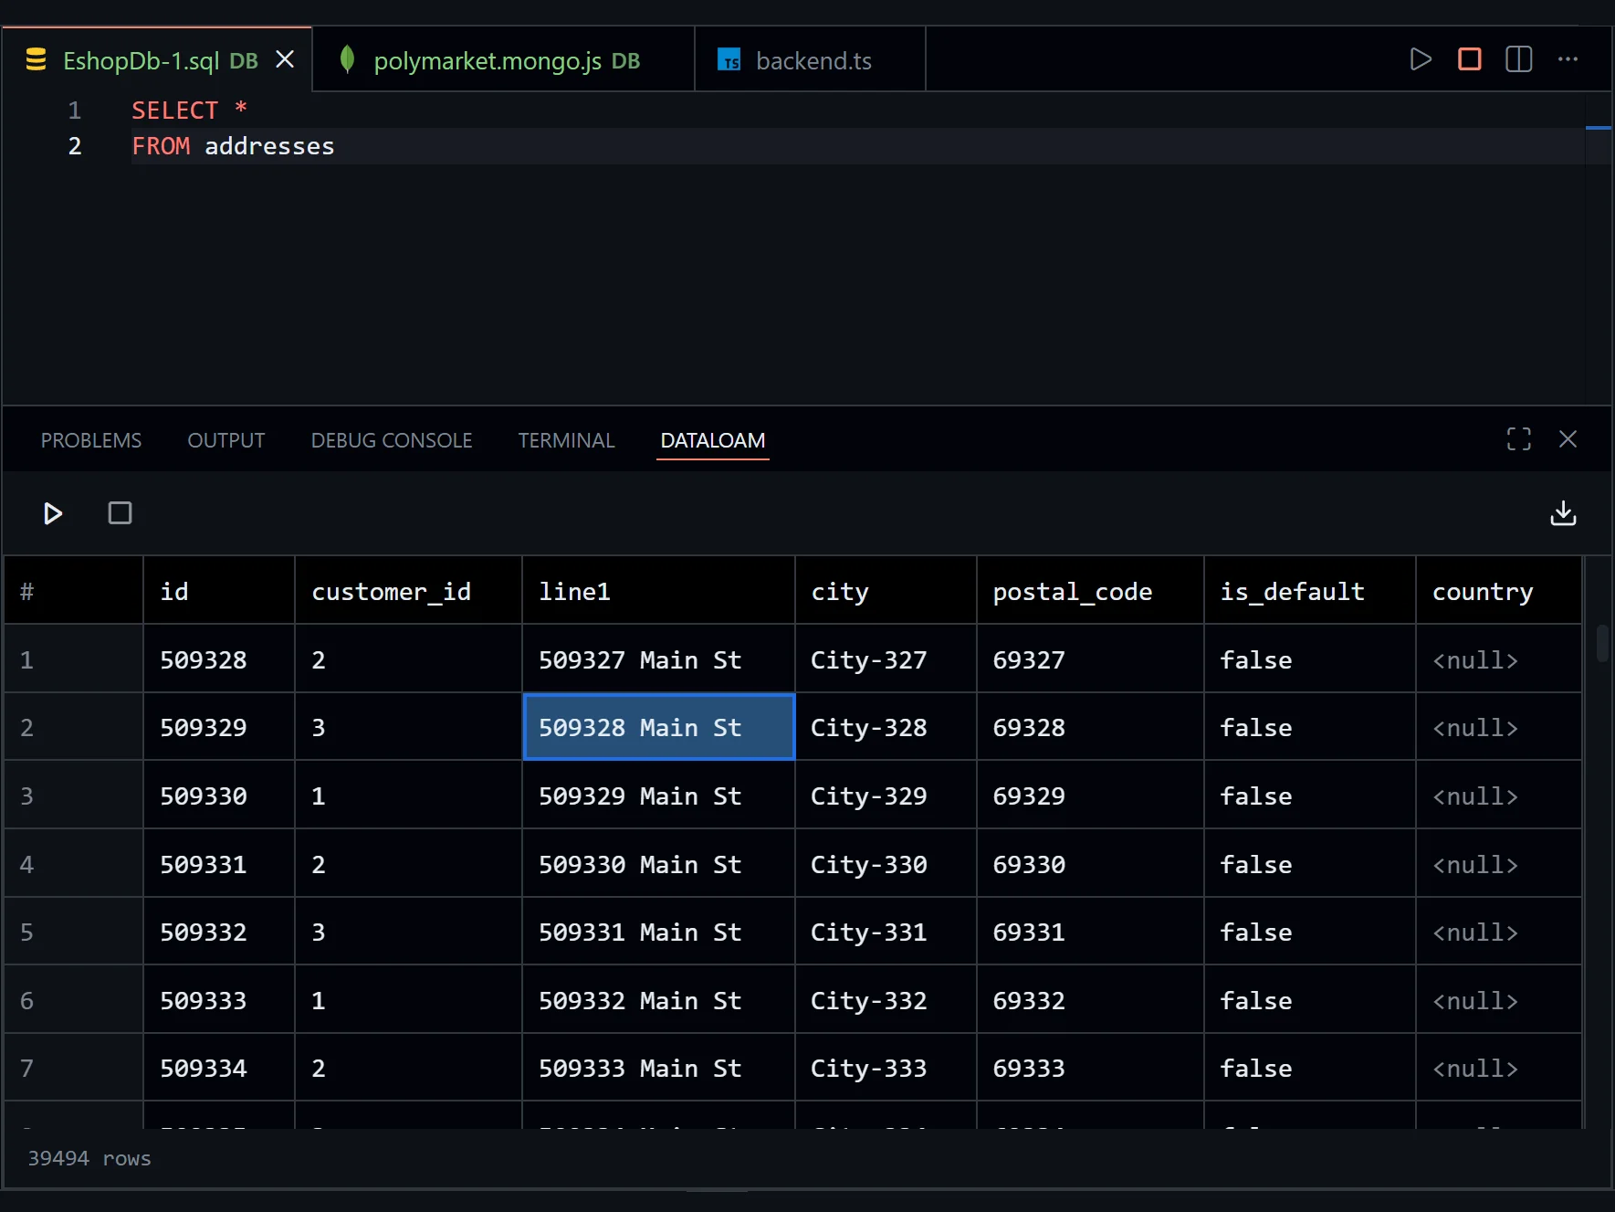The height and width of the screenshot is (1212, 1615).
Task: Stop query execution in editor toolbar
Action: click(1470, 59)
